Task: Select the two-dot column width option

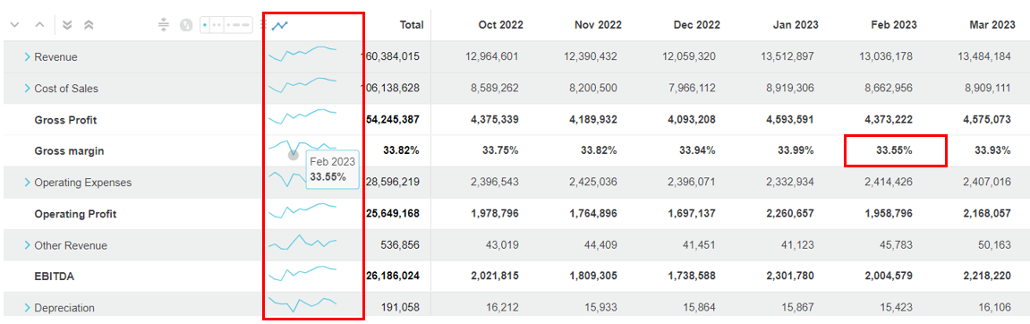Action: tap(217, 26)
